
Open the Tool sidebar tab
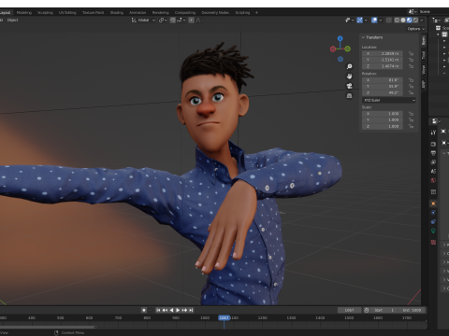(x=424, y=55)
